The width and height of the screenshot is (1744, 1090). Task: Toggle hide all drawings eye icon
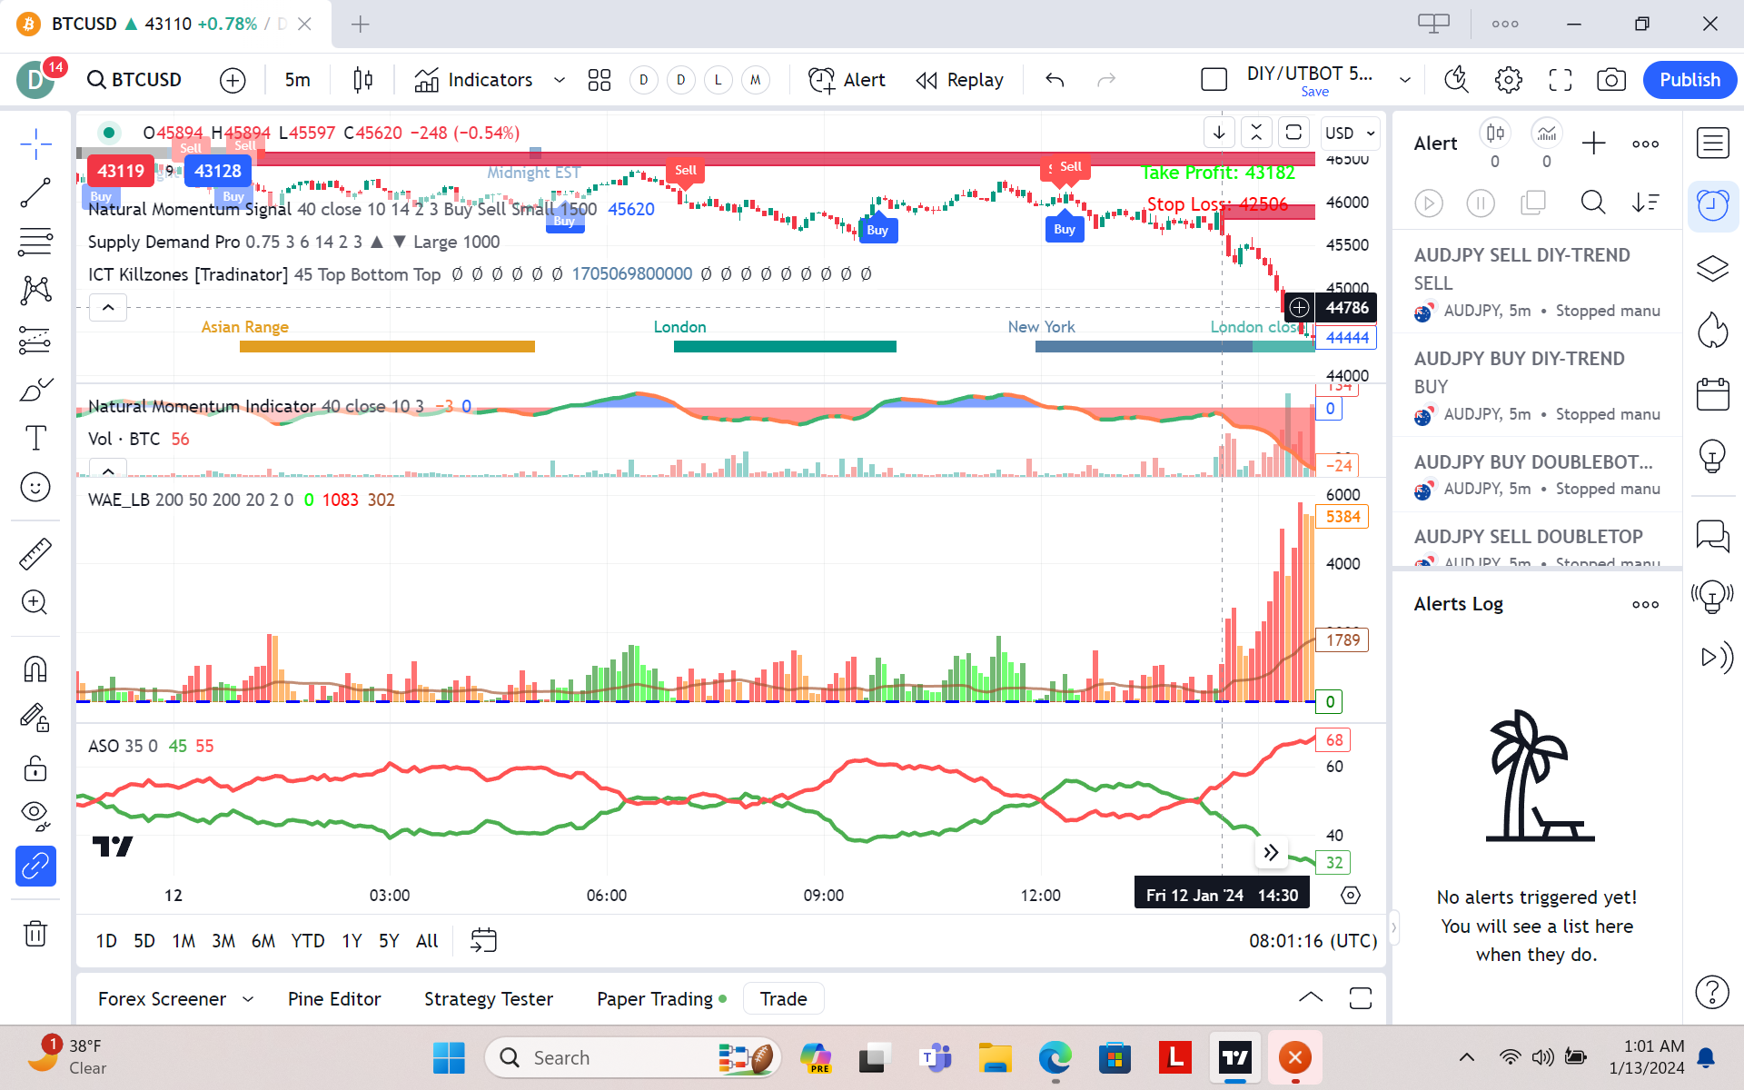pos(35,817)
